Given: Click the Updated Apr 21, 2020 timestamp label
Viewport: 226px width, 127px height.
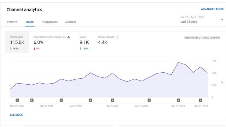Looking at the screenshot, I should (x=202, y=38).
